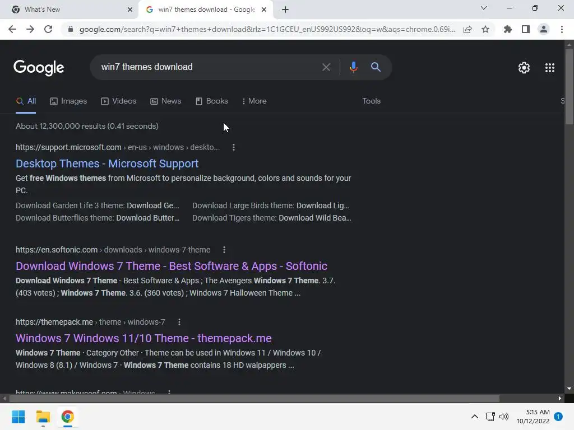Click the horizontal page scrollbar

[x=254, y=398]
